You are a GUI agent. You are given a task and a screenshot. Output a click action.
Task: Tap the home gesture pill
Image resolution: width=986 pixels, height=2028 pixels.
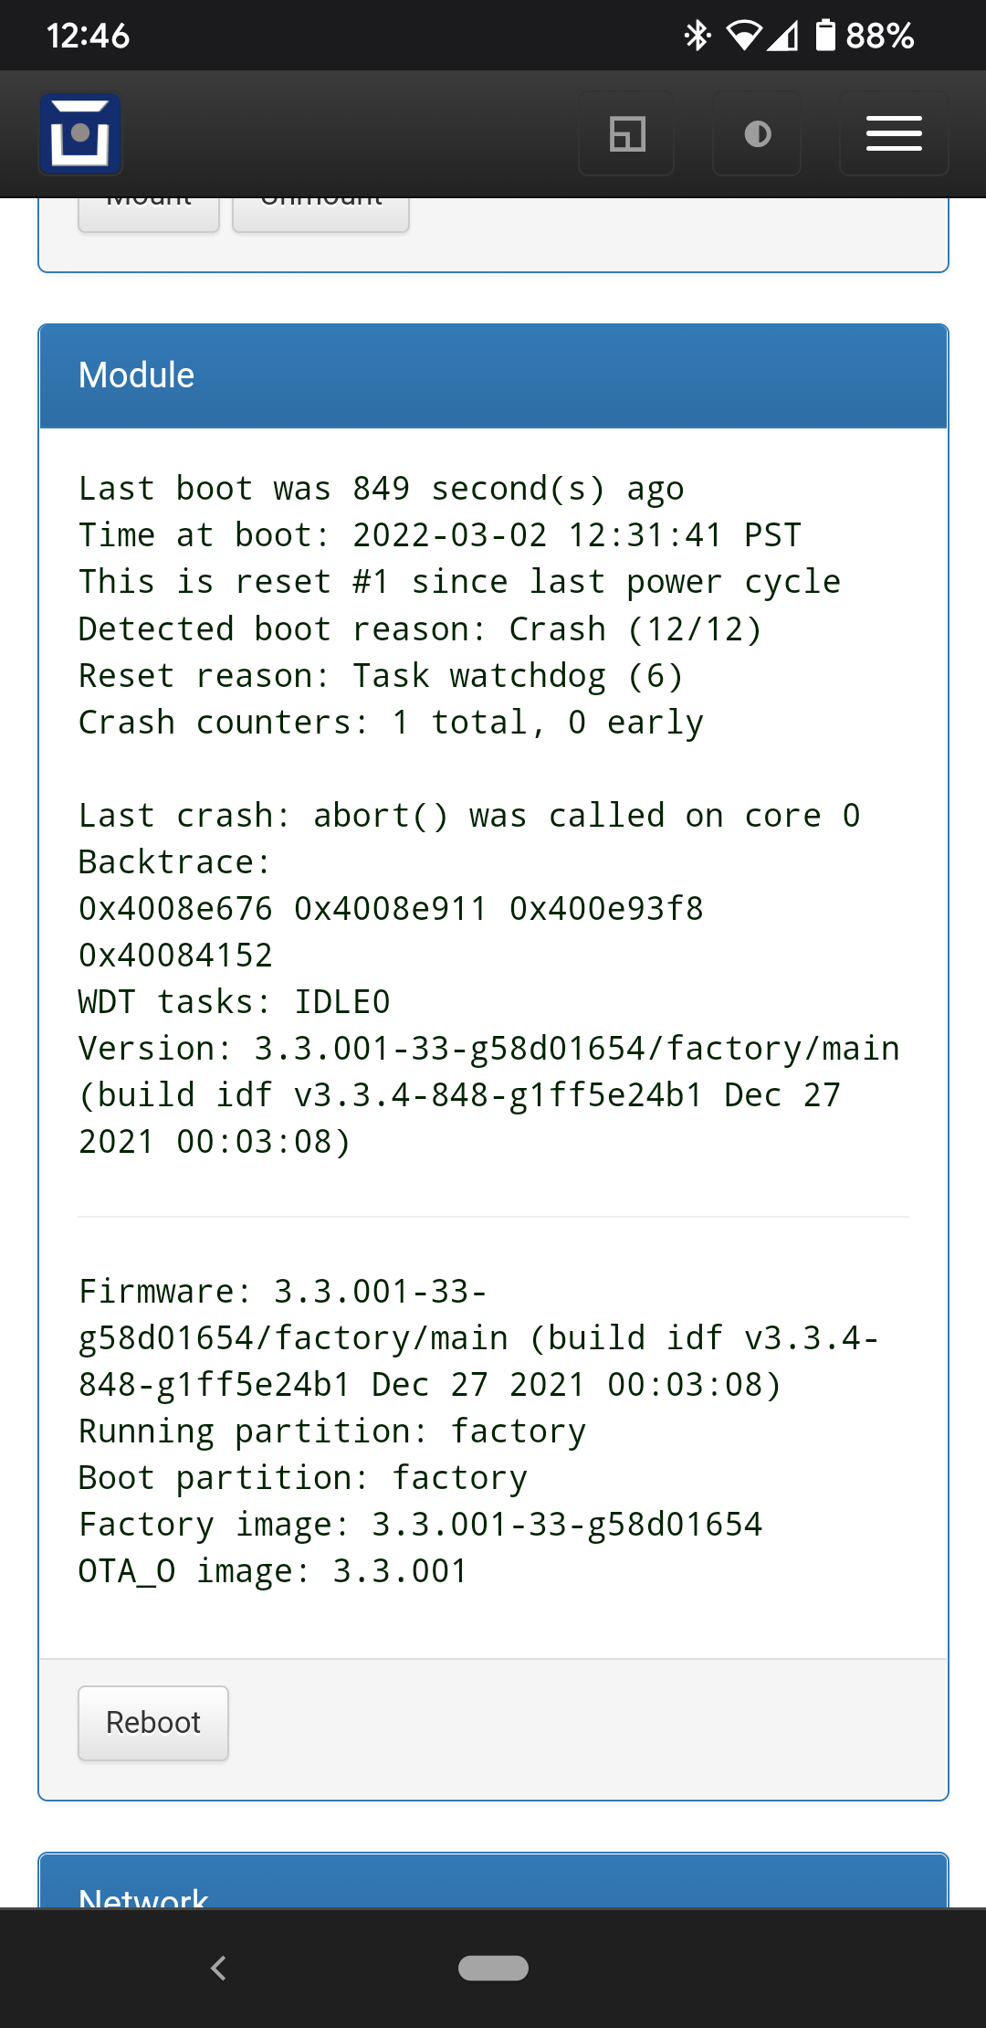(x=493, y=1968)
